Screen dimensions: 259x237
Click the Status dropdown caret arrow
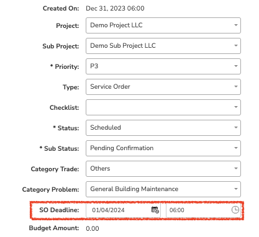click(236, 127)
